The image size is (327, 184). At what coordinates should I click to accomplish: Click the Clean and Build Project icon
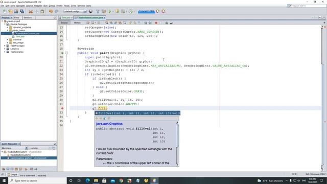(104, 11)
